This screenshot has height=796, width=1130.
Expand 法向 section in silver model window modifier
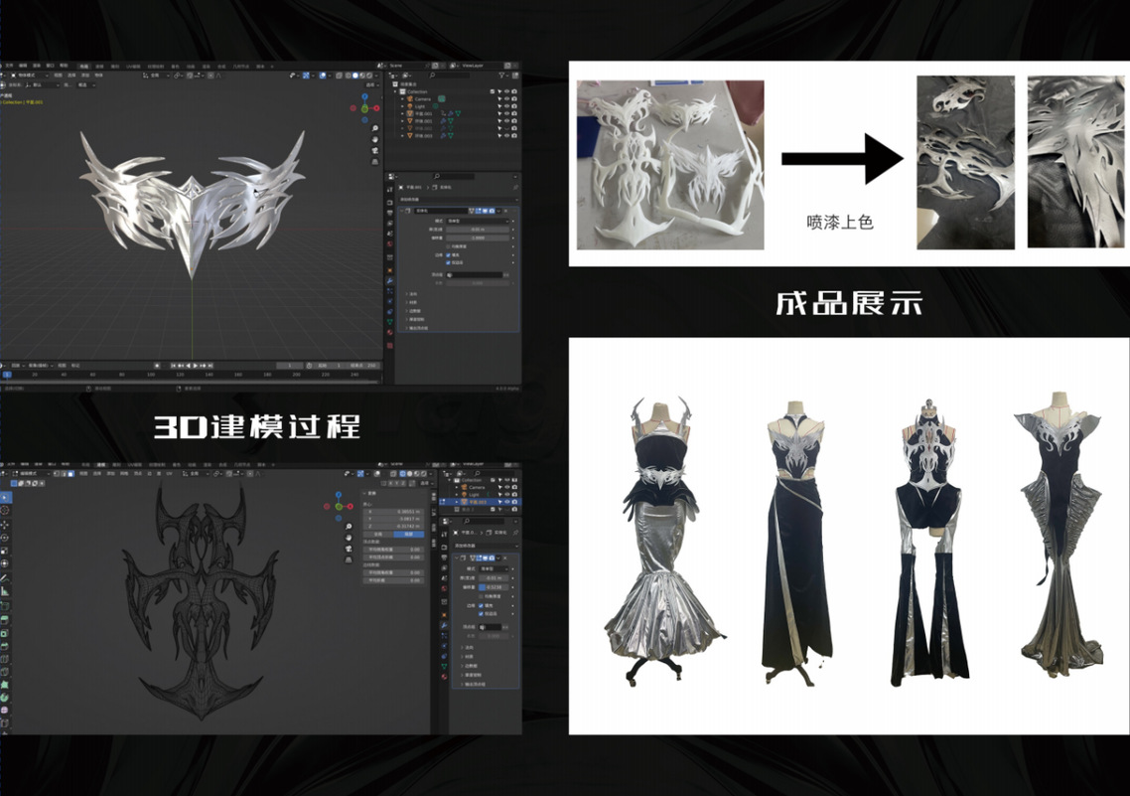(x=411, y=293)
